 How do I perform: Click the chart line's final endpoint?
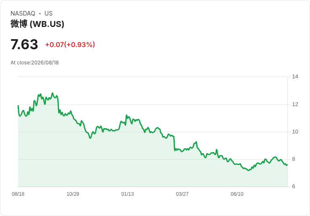coord(287,165)
